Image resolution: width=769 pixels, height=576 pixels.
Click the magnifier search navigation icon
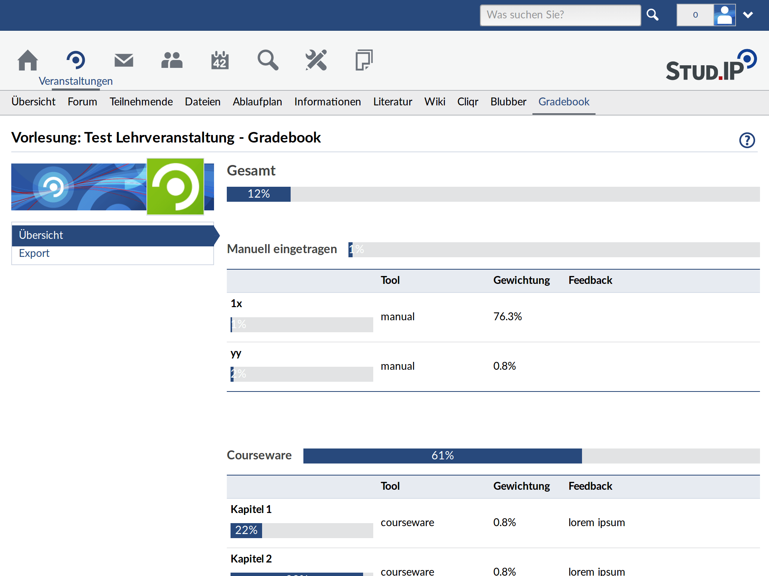click(x=268, y=60)
